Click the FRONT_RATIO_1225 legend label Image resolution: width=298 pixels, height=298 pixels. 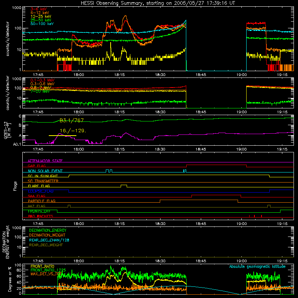48,270
